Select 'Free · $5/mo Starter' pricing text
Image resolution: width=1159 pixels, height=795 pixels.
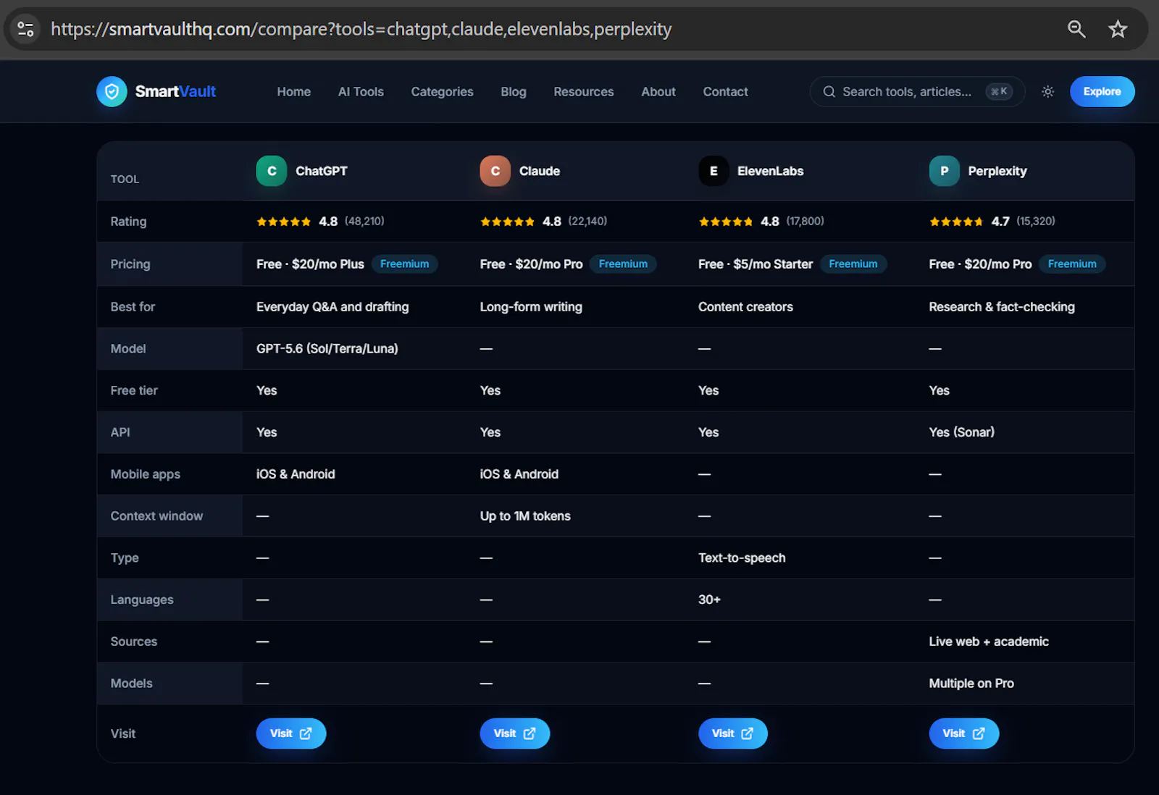point(756,264)
